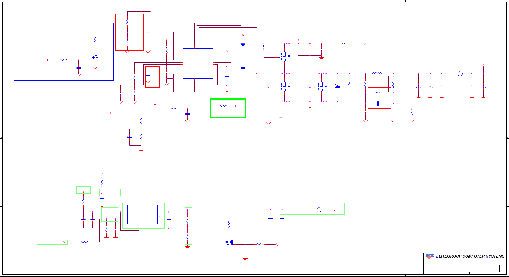Screen dimensions: 509x277
Task: Click the jumper symbol on the far-right output line
Action: coord(460,74)
